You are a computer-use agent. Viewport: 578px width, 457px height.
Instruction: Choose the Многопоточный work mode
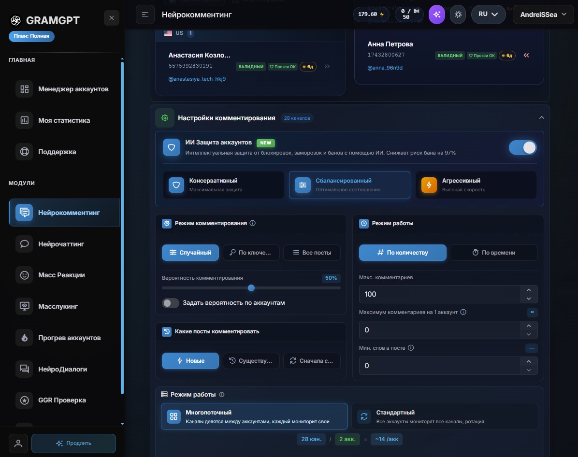254,416
